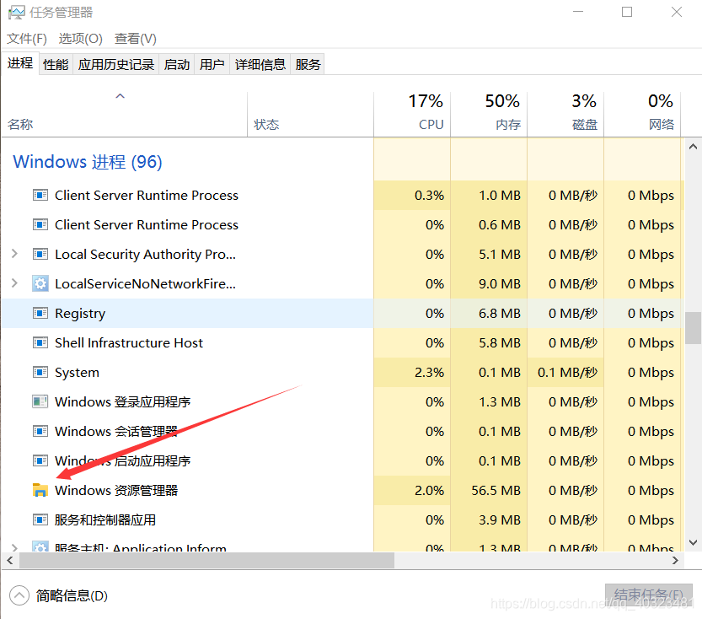Click the horizontal scrollbar right arrow
Viewport: 702px width, 619px height.
pos(676,560)
